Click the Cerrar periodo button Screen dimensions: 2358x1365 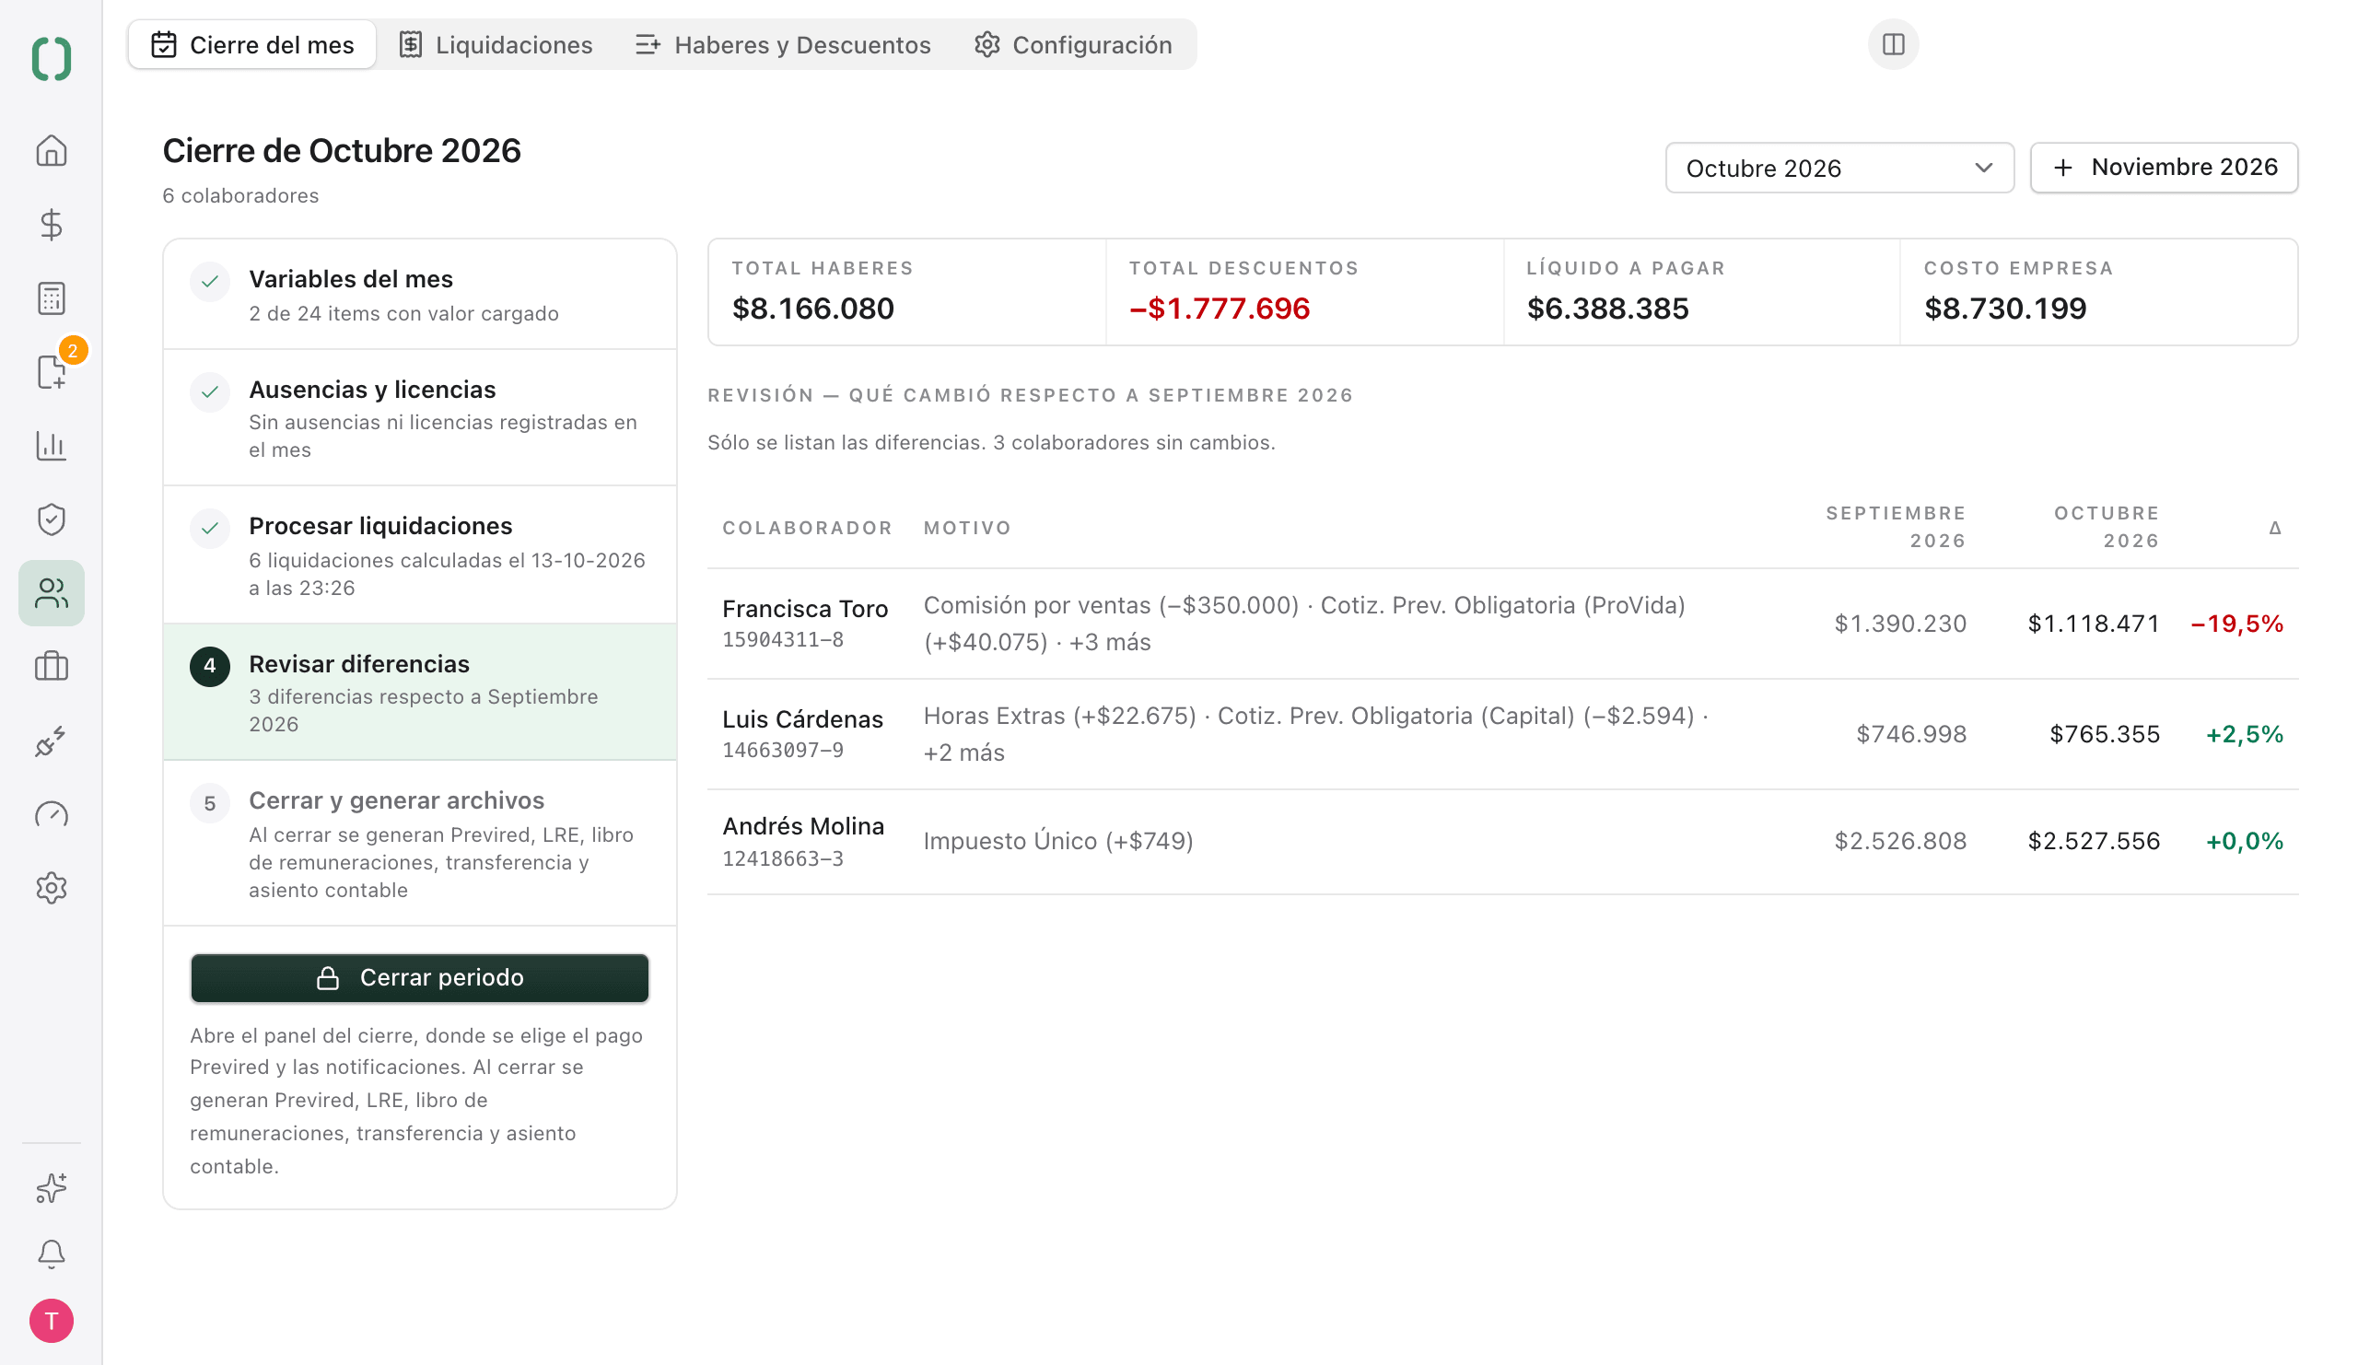pos(419,977)
